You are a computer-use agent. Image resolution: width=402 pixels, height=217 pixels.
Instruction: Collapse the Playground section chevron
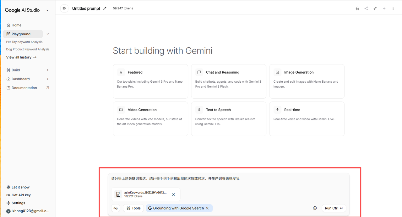[x=48, y=34]
